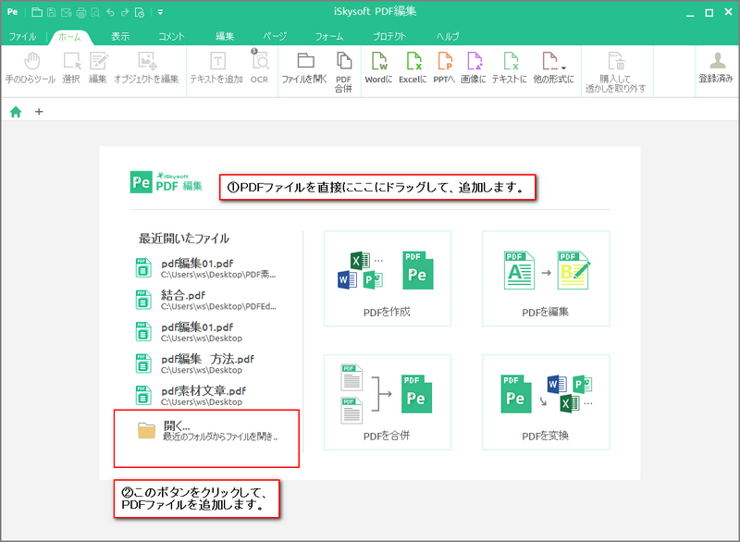740x542 pixels.
Task: Open the ファイル menu
Action: [22, 36]
